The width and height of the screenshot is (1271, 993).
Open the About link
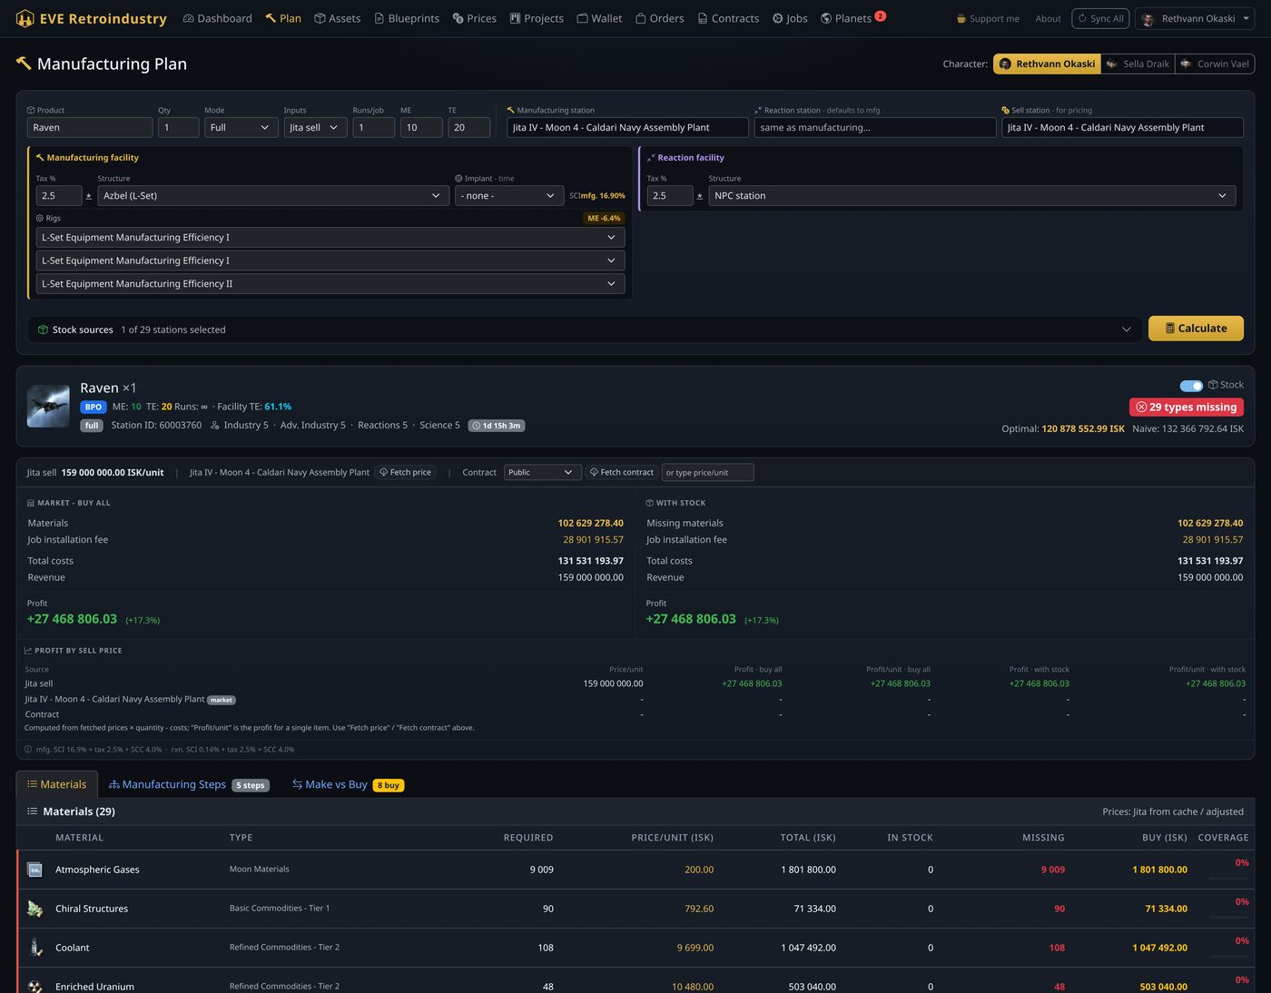click(x=1049, y=19)
